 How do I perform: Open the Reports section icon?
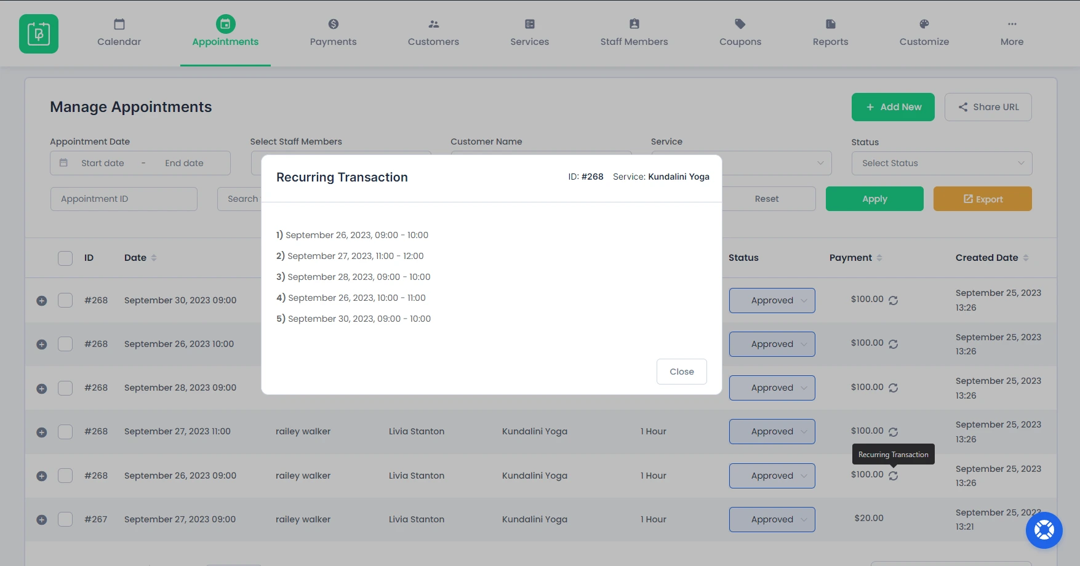pos(830,24)
